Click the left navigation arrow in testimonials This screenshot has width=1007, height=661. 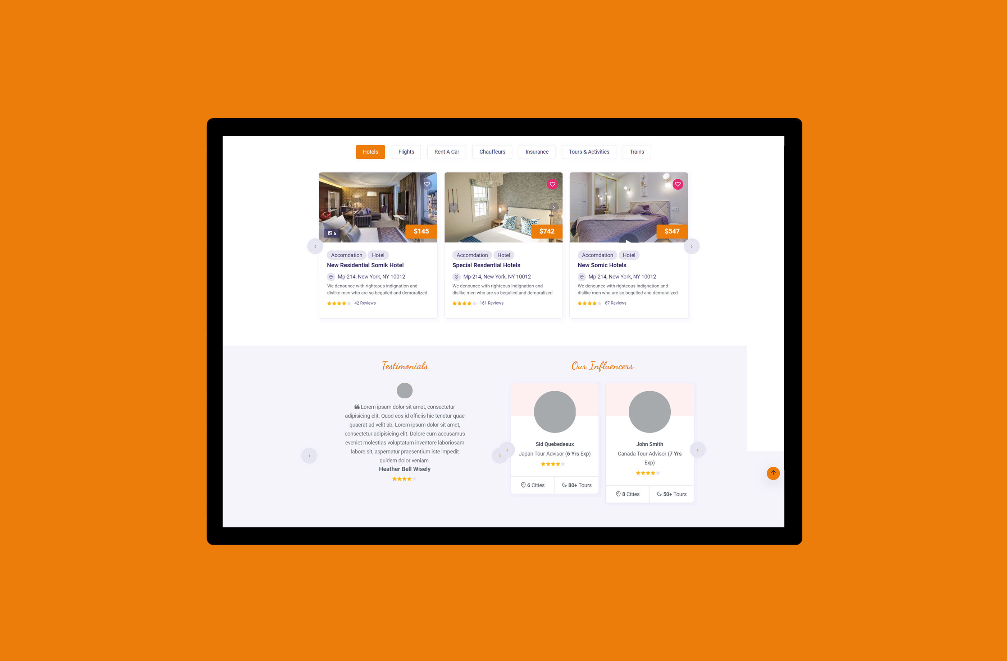coord(309,454)
